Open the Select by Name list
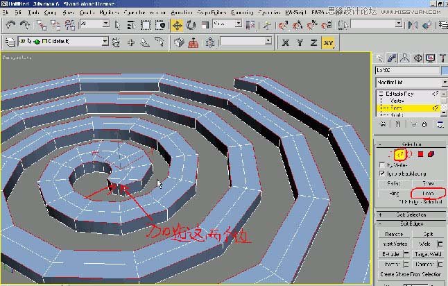 [131, 26]
